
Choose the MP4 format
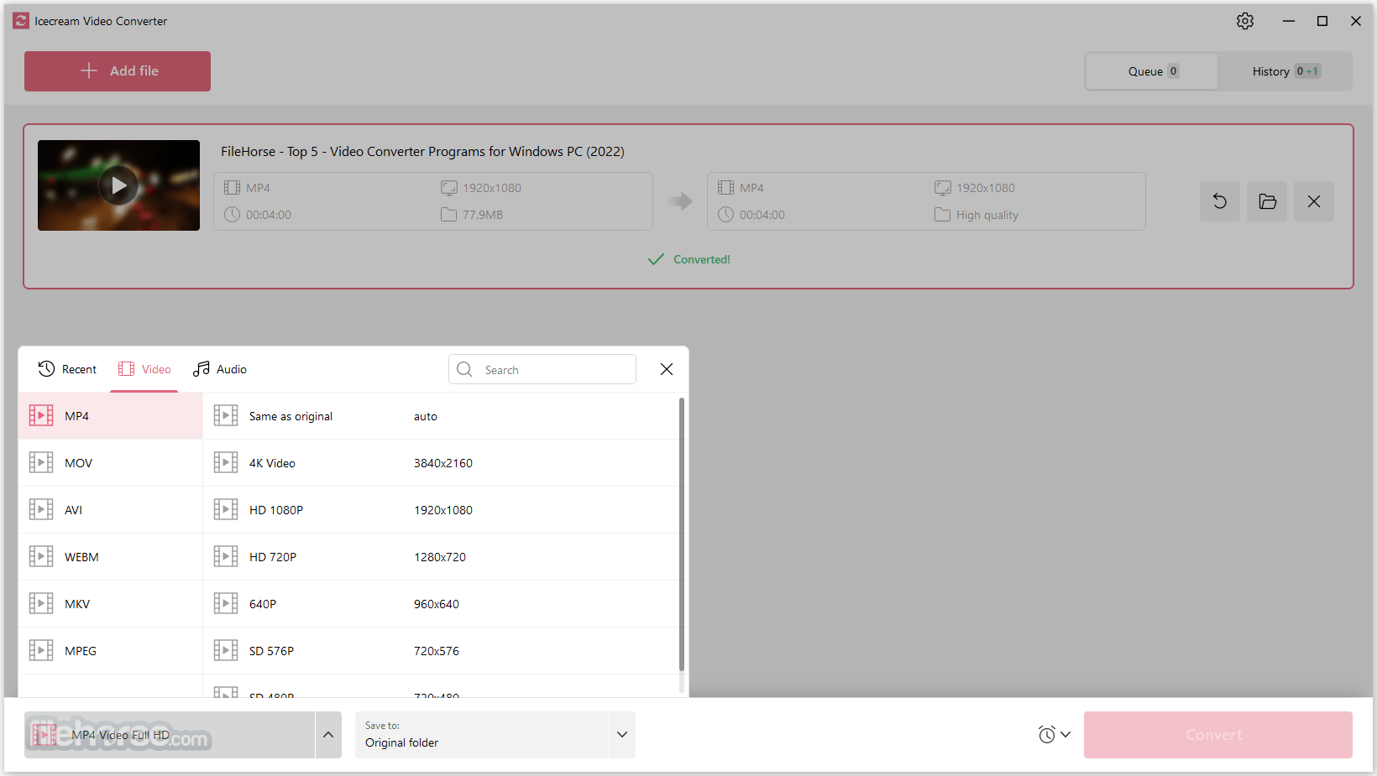click(x=111, y=416)
